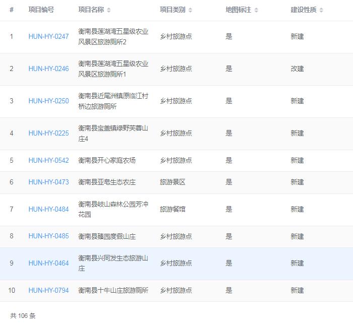Open highlighted project HUN-HY-0464
This screenshot has width=353, height=328.
coord(48,264)
